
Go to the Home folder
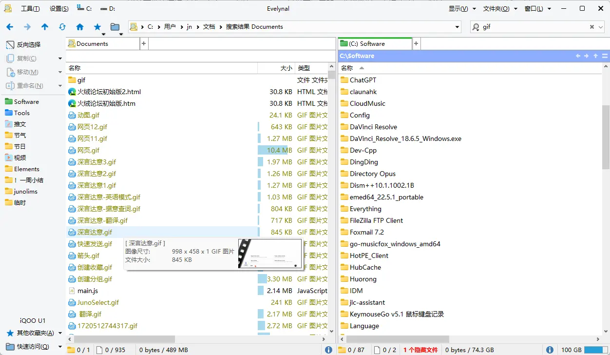80,27
